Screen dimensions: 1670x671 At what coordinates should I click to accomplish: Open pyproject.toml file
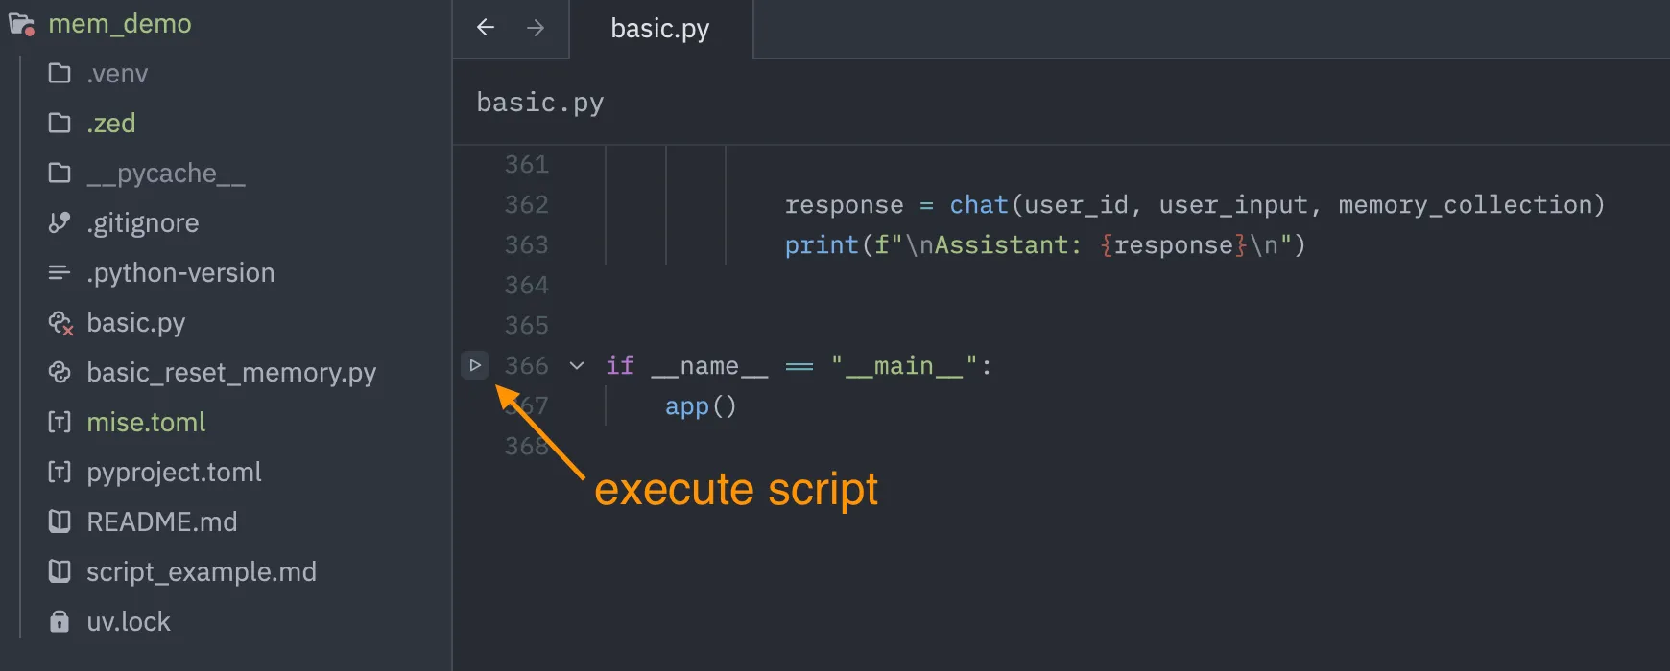tap(174, 473)
